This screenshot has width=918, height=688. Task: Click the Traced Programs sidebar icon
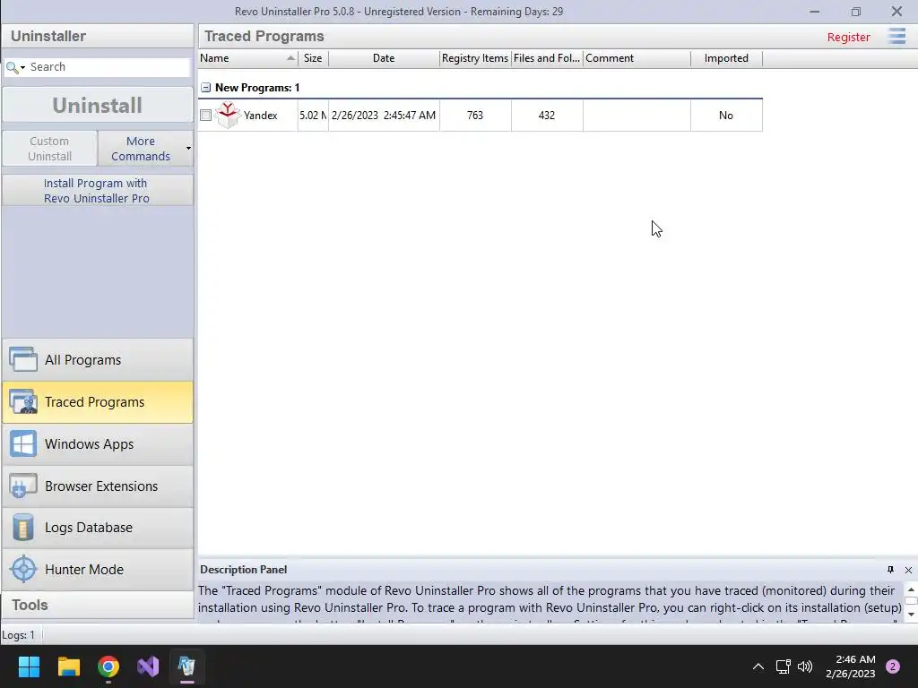click(x=23, y=402)
